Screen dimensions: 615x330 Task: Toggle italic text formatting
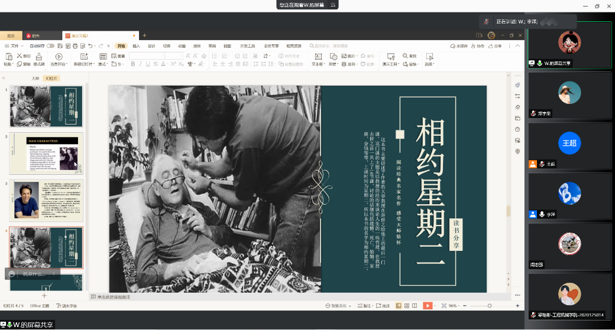pyautogui.click(x=140, y=64)
